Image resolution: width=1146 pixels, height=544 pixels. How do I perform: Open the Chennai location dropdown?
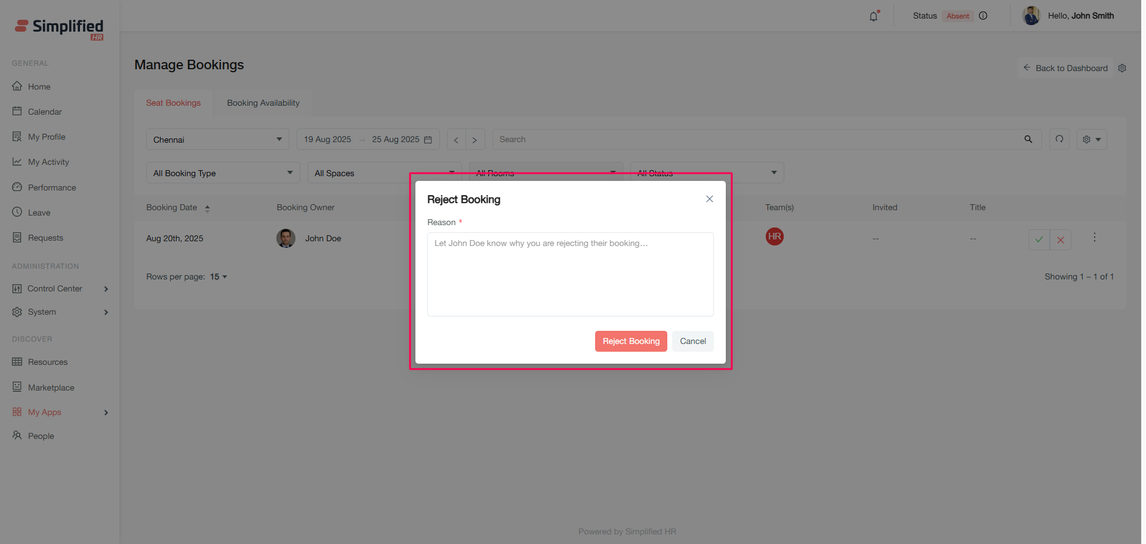(x=217, y=140)
